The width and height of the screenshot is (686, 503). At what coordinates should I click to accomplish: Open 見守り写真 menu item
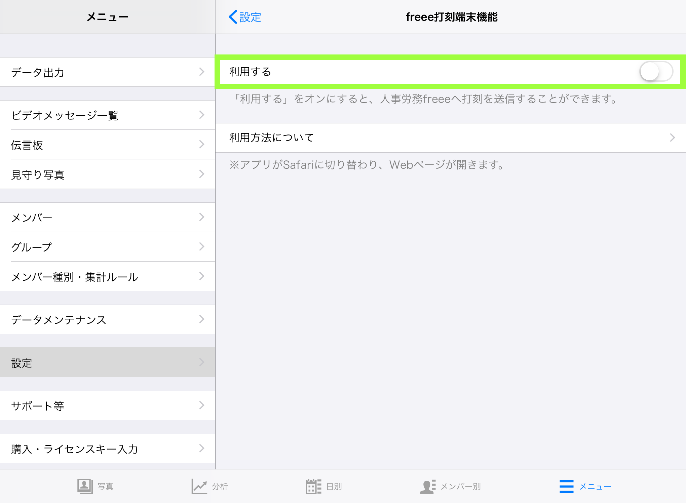108,174
